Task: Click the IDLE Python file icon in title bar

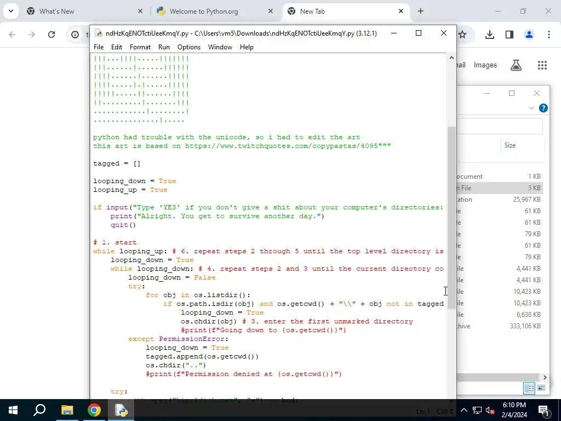Action: click(99, 33)
